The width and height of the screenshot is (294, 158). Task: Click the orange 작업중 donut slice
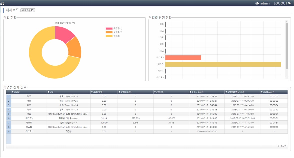tap(75, 48)
